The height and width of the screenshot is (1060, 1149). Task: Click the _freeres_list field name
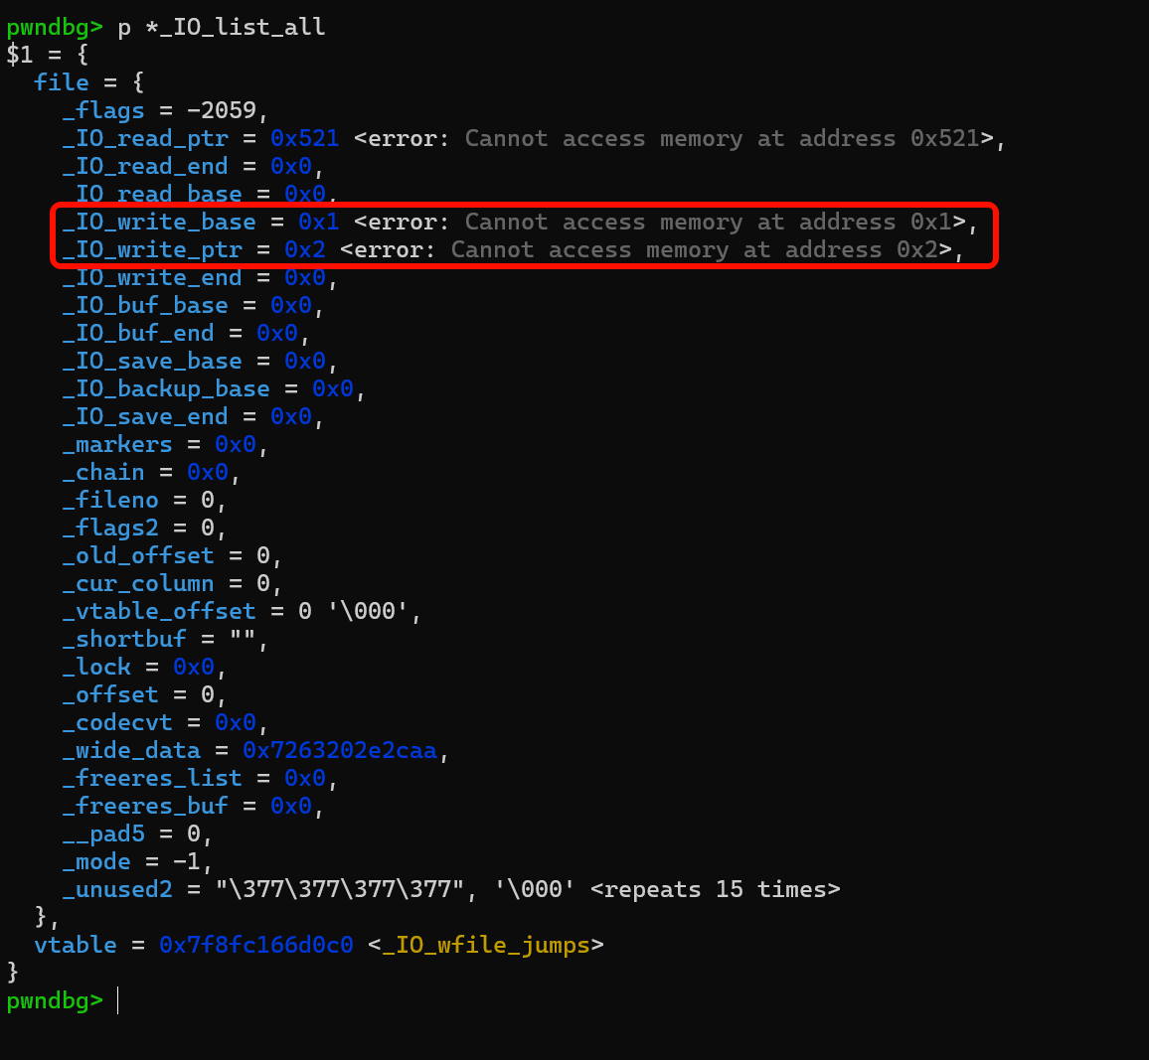click(x=152, y=779)
